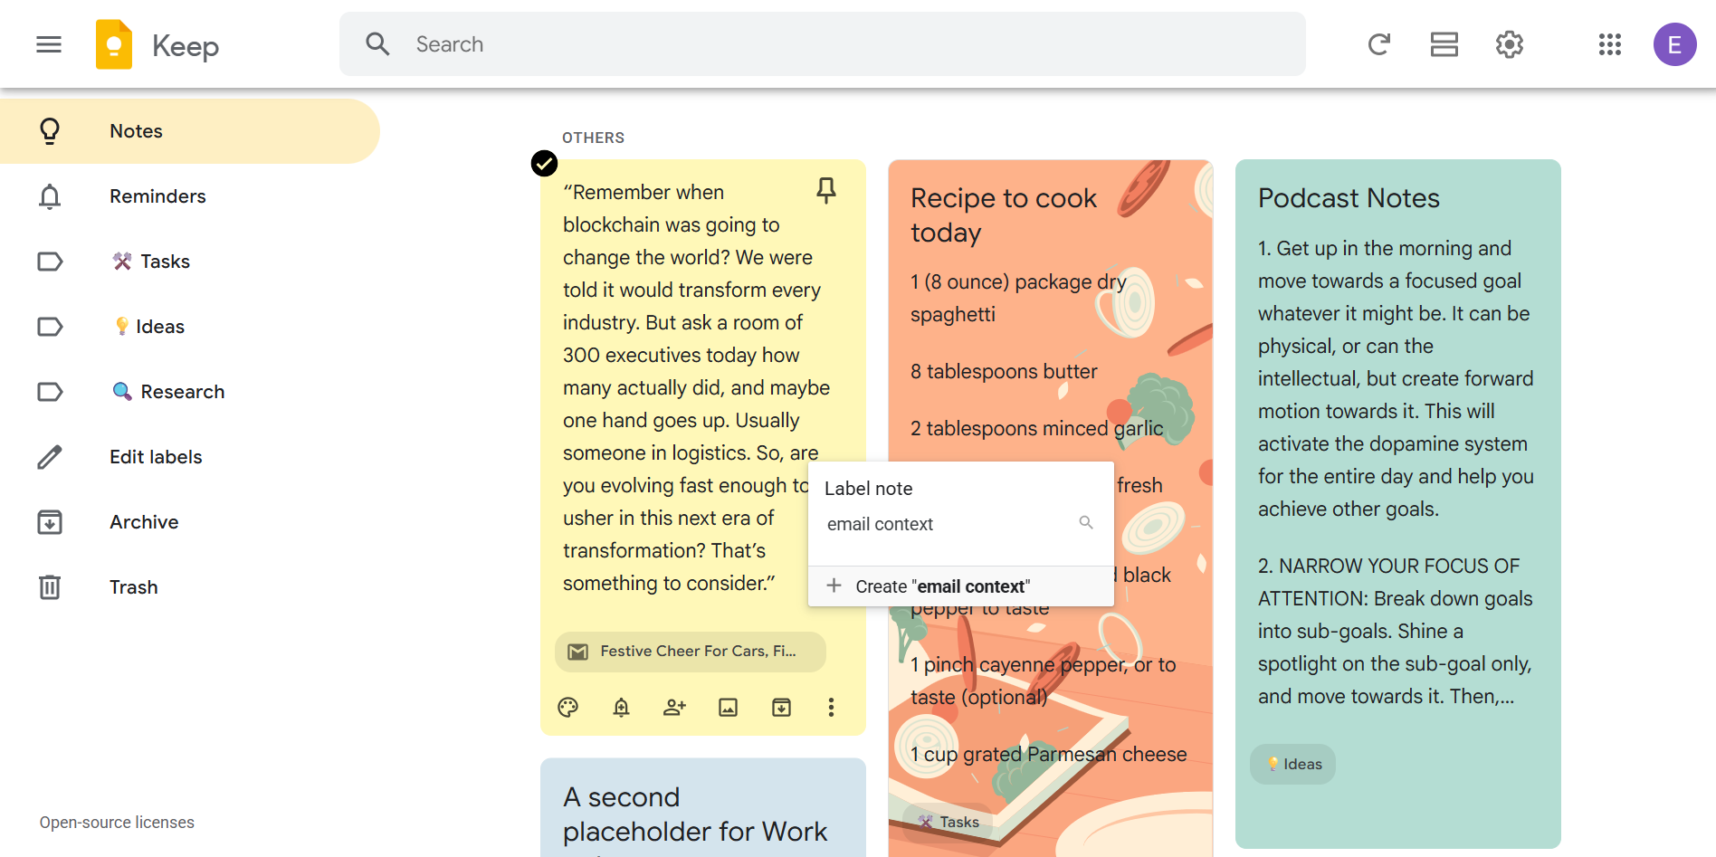Screen dimensions: 1716x857
Task: Add a collaborator to the note
Action: [x=674, y=708]
